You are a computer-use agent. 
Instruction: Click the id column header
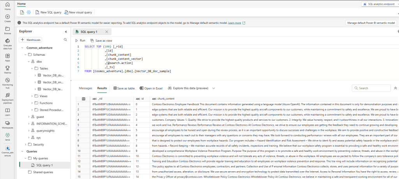[x=141, y=99]
